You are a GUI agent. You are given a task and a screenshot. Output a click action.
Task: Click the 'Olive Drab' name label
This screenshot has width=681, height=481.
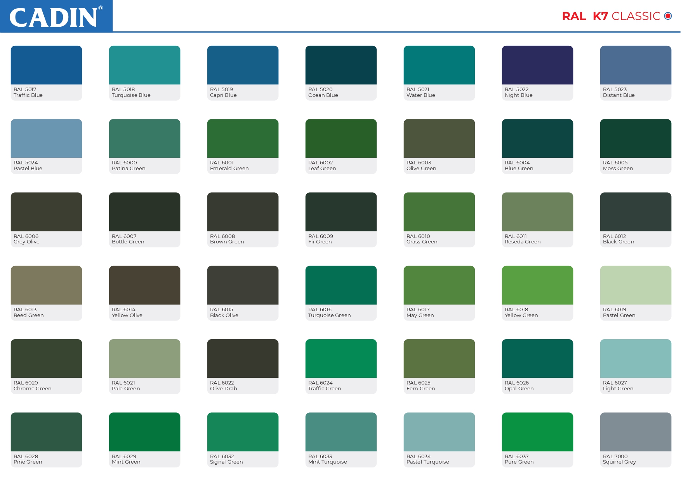pos(224,389)
